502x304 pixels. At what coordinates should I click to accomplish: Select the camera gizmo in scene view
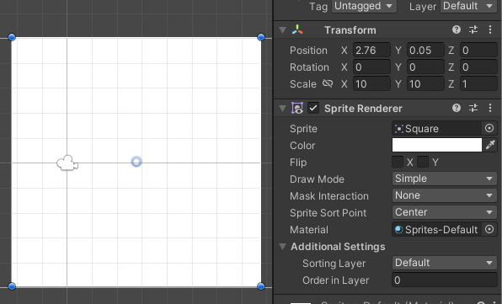pos(67,163)
